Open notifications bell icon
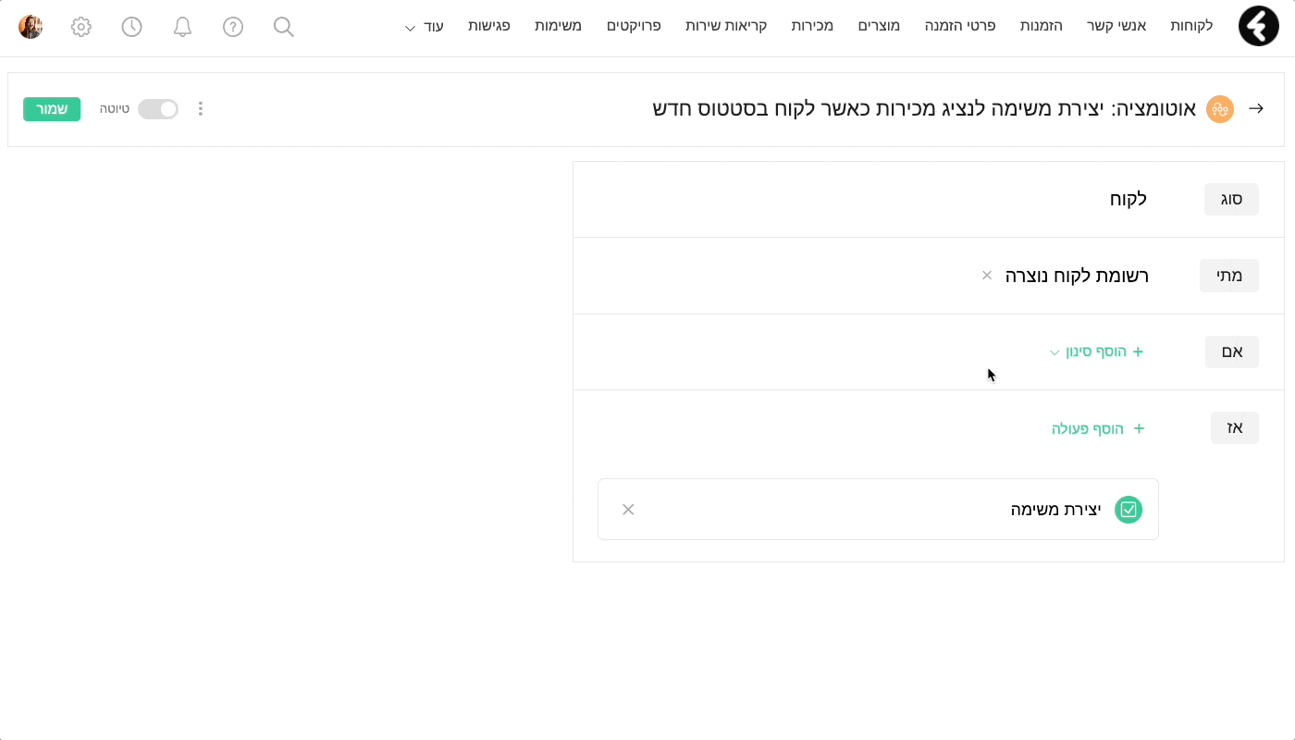 tap(182, 27)
